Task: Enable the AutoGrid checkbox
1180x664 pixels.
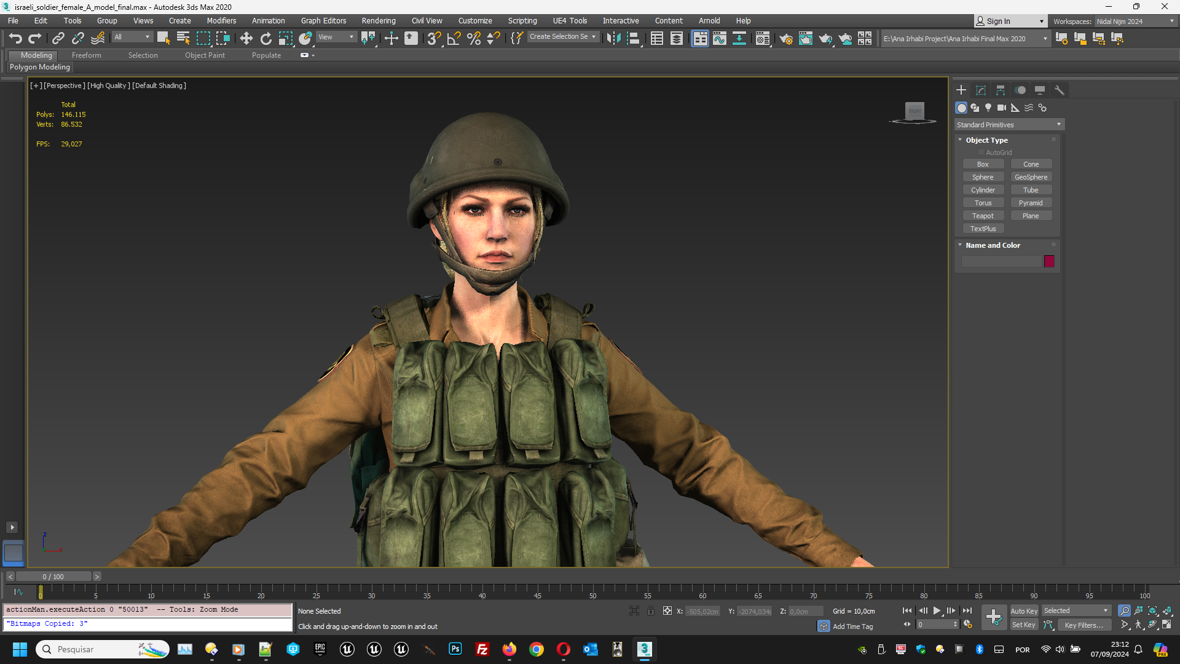Action: point(981,152)
